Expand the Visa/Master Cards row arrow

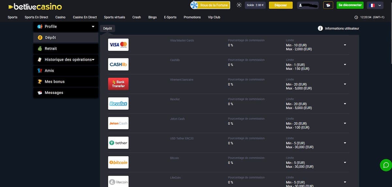point(345,45)
